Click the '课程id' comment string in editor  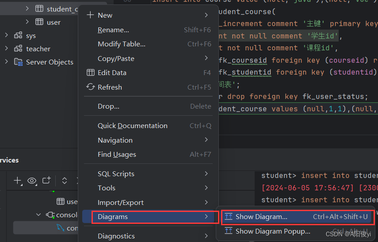coord(318,48)
